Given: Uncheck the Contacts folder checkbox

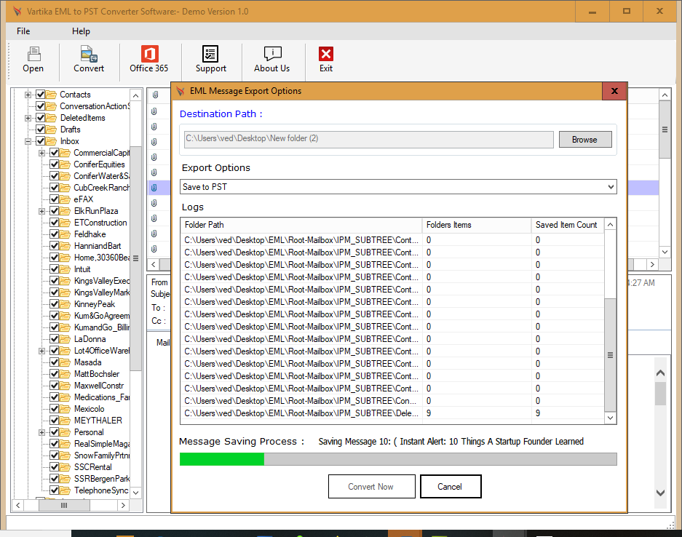Looking at the screenshot, I should point(41,95).
